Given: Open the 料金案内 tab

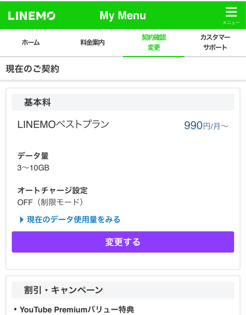Looking at the screenshot, I should pyautogui.click(x=92, y=42).
